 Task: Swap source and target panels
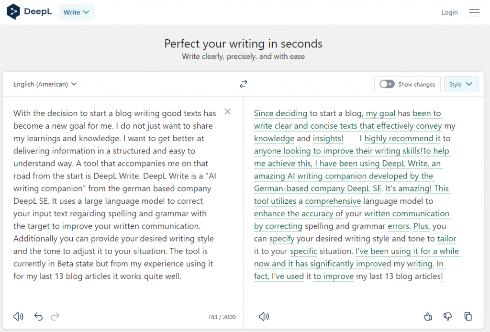(x=244, y=84)
